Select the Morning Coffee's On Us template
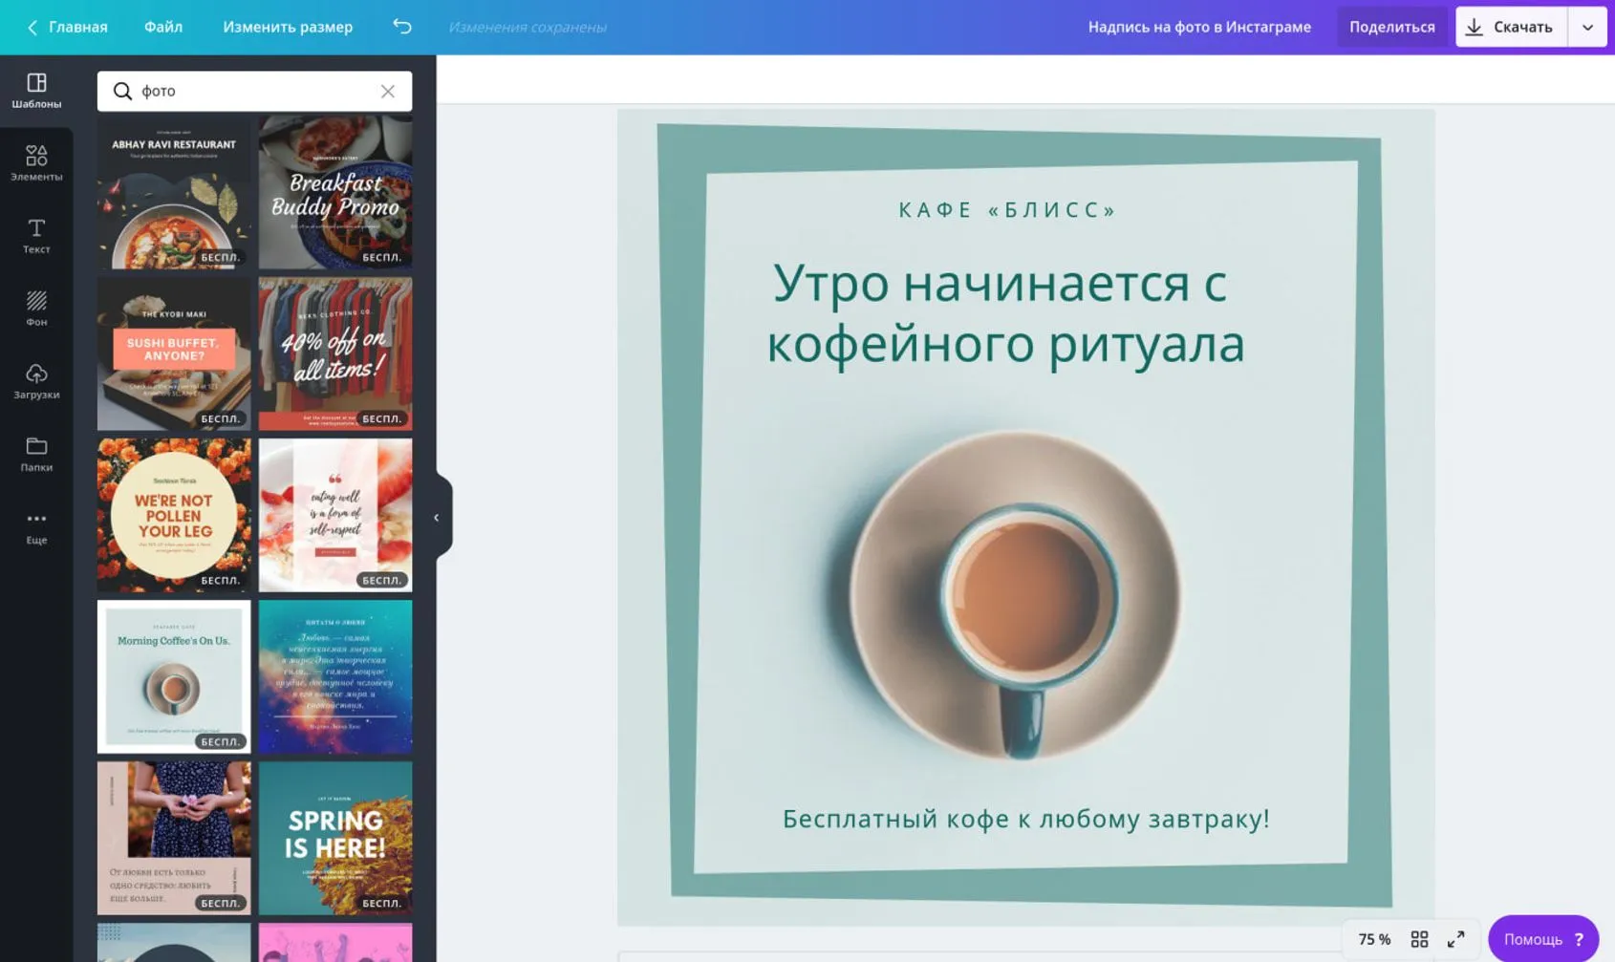Viewport: 1615px width, 962px height. tap(174, 676)
